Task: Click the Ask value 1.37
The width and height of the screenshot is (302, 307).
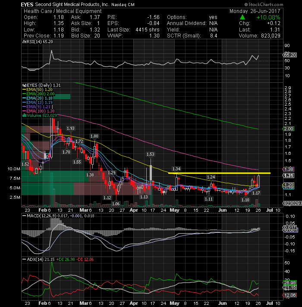Action: point(95,17)
